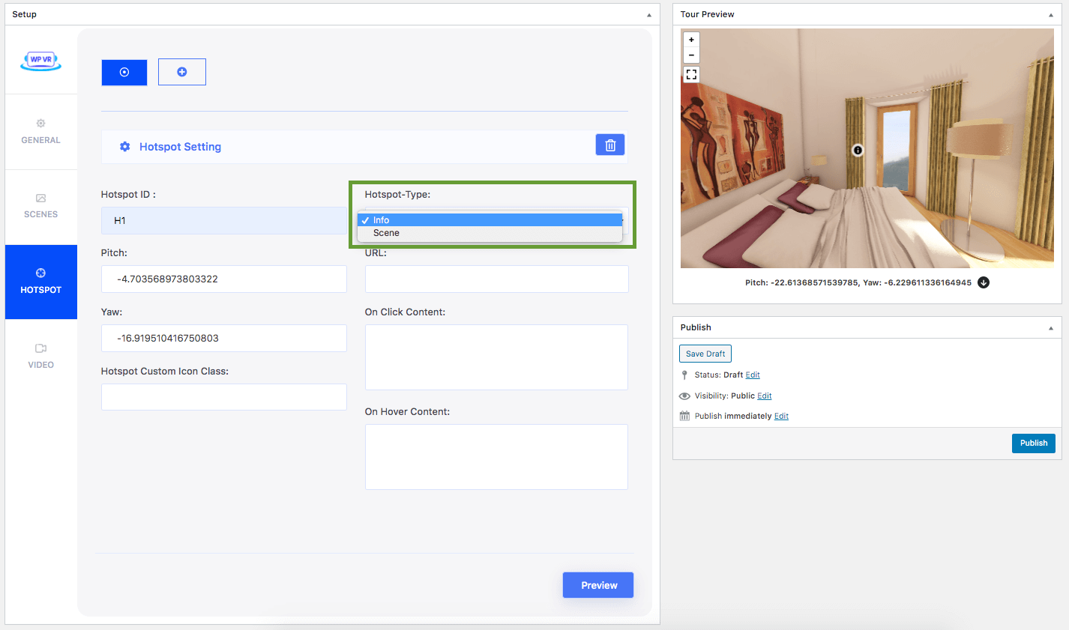Screen dimensions: 1069x630
Task: Click the info hotspot marker in the preview
Action: (x=858, y=150)
